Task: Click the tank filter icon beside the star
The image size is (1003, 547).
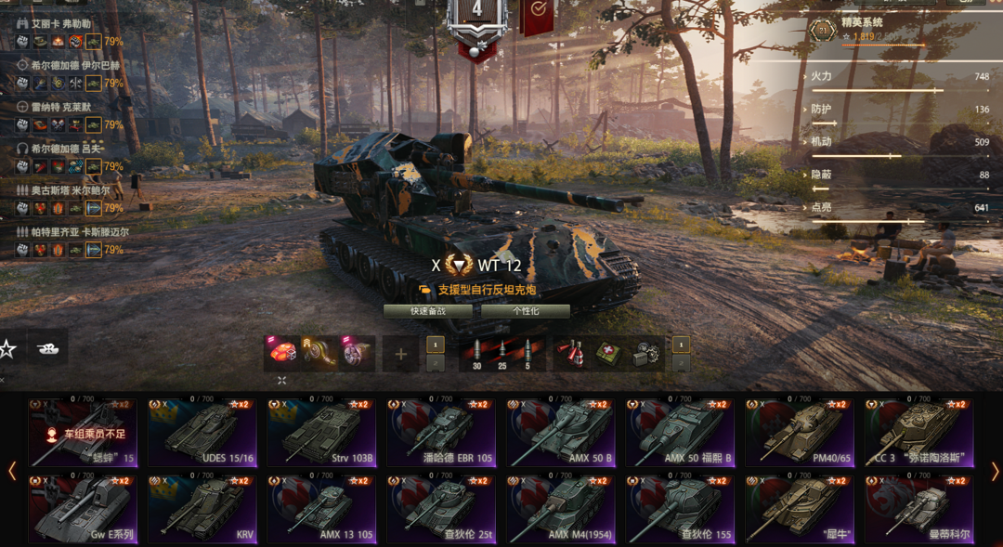Action: (48, 348)
